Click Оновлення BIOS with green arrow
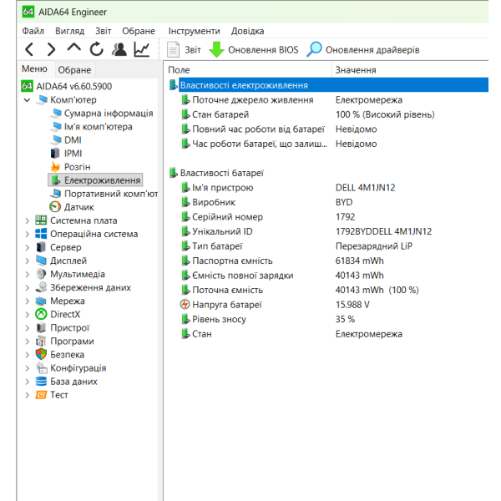This screenshot has width=501, height=501. click(254, 50)
